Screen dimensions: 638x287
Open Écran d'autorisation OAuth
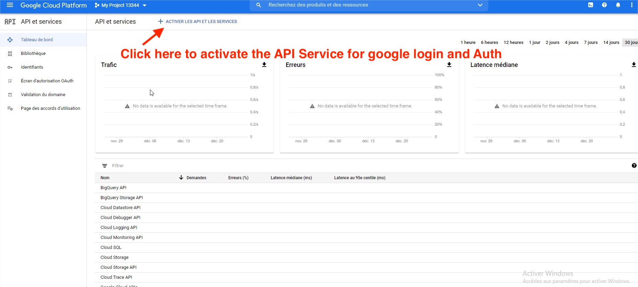tap(43, 81)
